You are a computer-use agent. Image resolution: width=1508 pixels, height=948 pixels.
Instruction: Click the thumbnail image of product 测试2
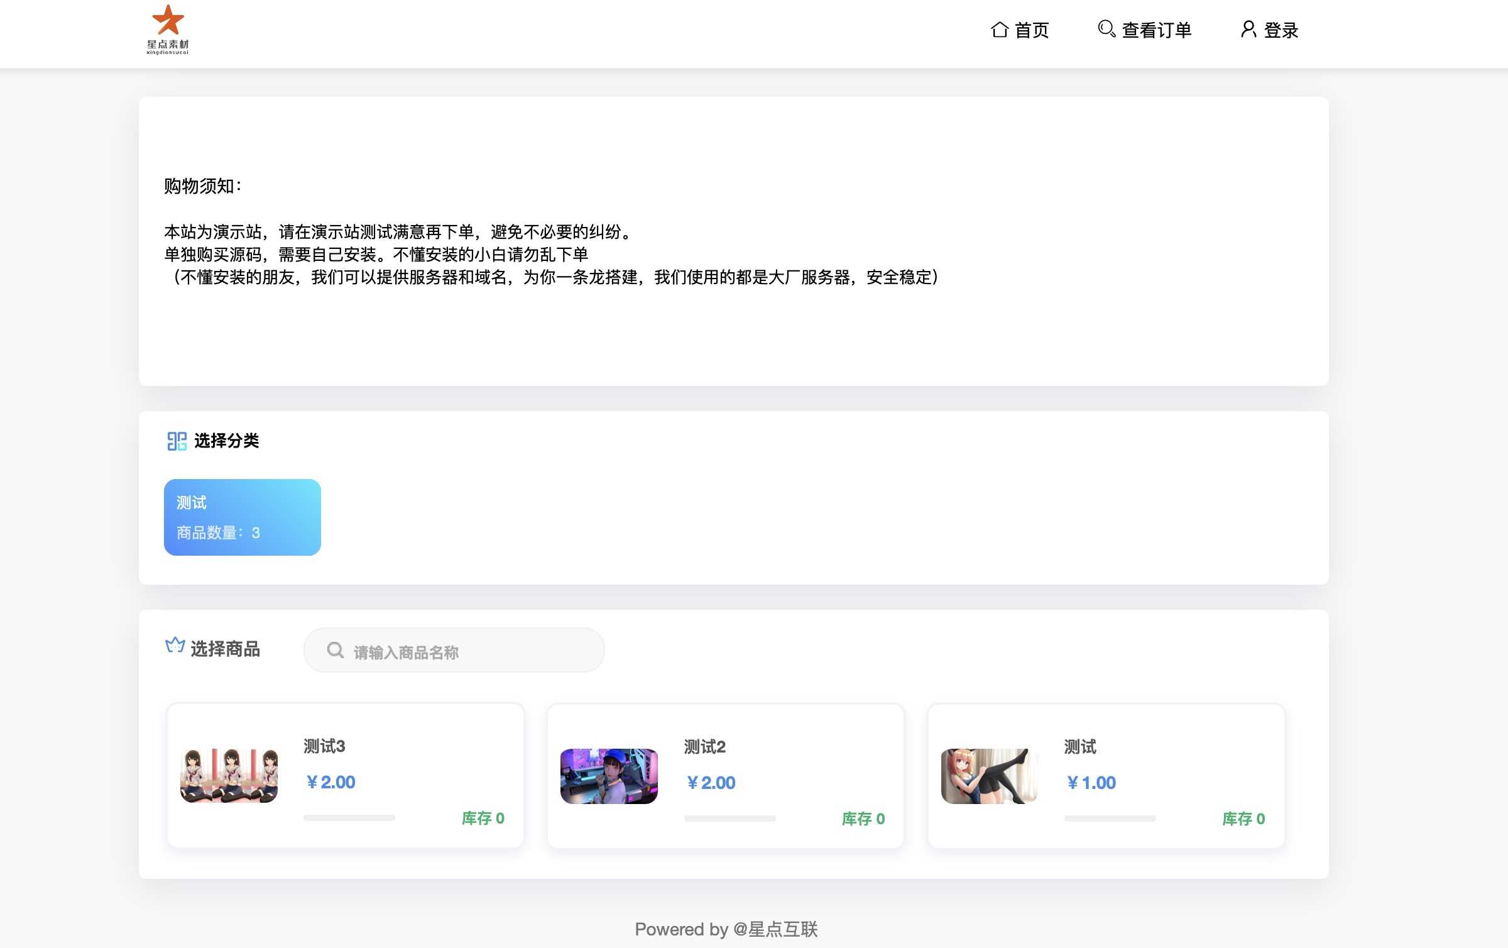coord(608,775)
